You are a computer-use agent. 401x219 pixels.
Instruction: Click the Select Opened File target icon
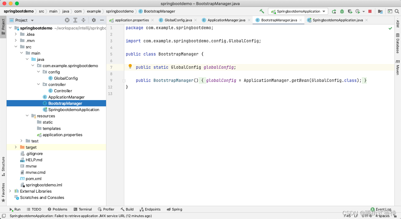[67, 20]
